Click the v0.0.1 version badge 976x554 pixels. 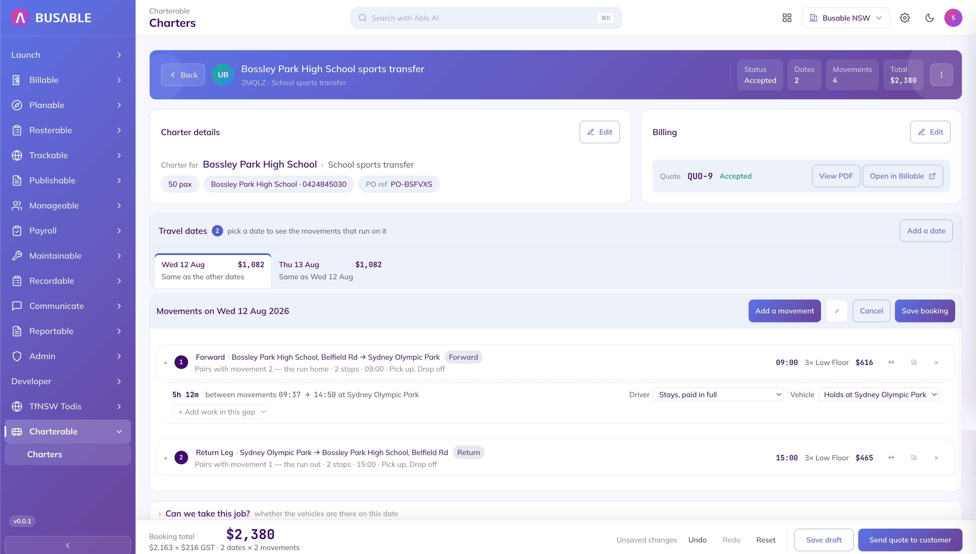coord(22,521)
